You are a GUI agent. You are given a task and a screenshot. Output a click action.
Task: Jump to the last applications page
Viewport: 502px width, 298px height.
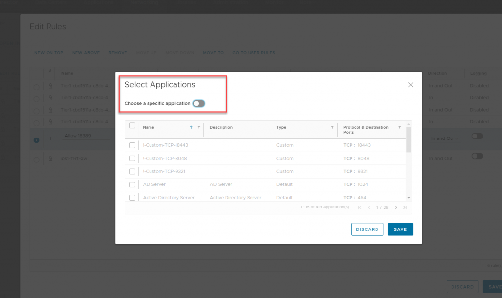click(x=405, y=207)
